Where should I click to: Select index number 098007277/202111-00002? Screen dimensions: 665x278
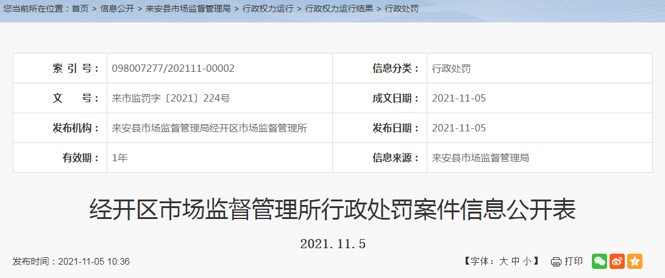click(x=173, y=69)
